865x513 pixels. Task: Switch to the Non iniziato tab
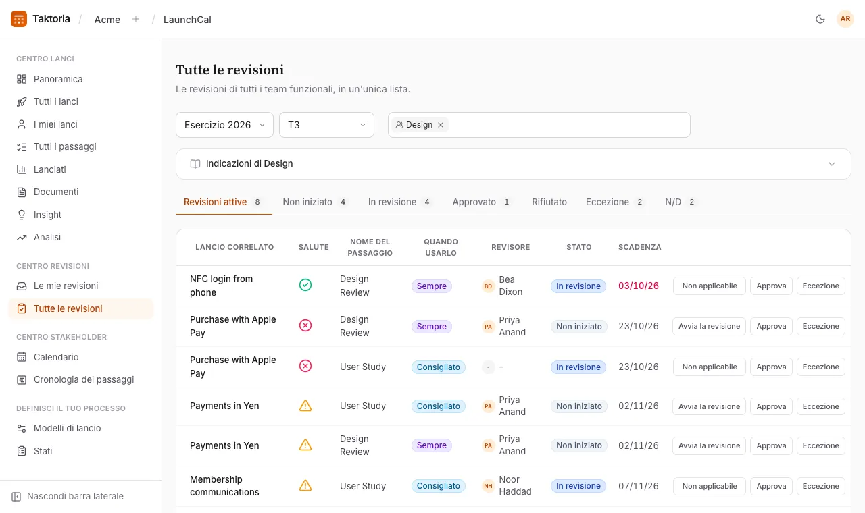tap(315, 202)
